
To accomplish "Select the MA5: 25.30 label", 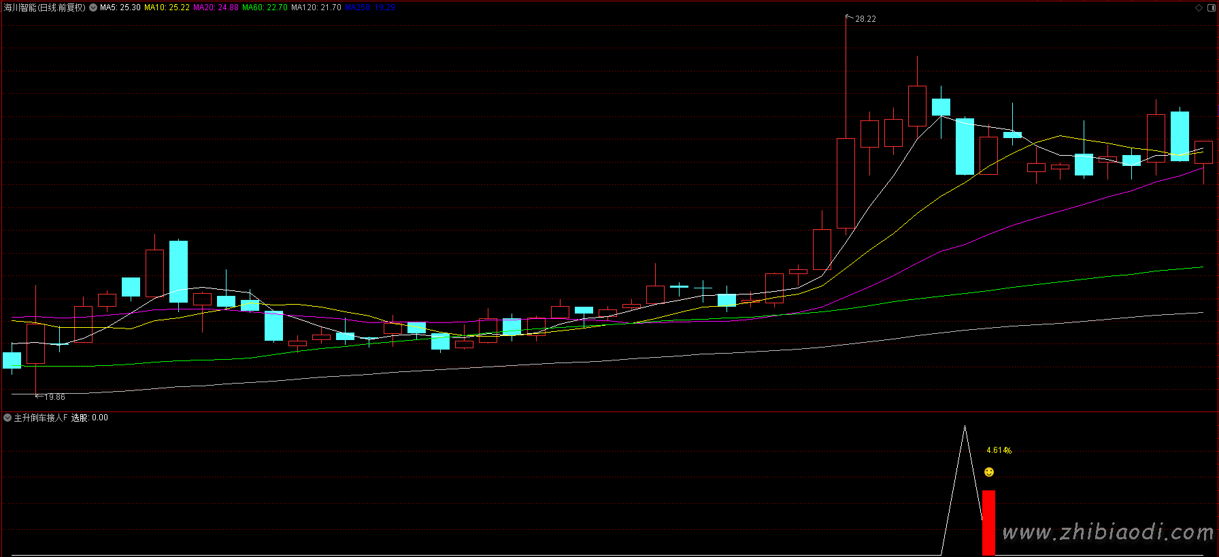I will (120, 7).
